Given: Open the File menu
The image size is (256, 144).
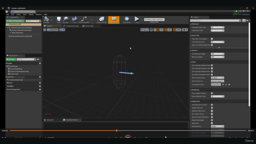Looking at the screenshot, I should click(x=8, y=14).
